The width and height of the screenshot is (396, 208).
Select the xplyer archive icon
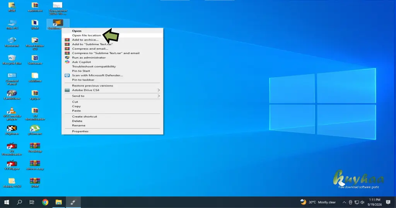pyautogui.click(x=35, y=95)
